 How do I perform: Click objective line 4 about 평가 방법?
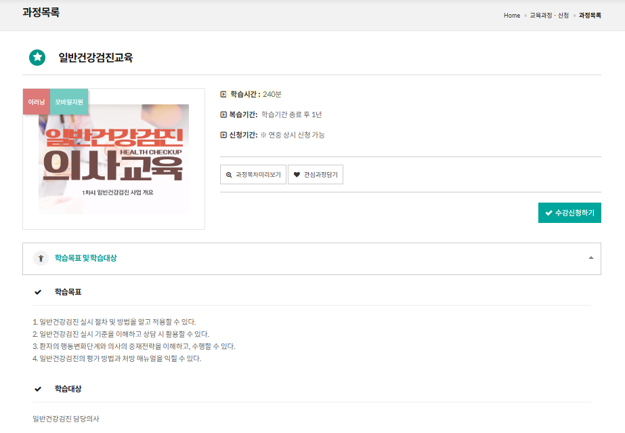point(116,358)
